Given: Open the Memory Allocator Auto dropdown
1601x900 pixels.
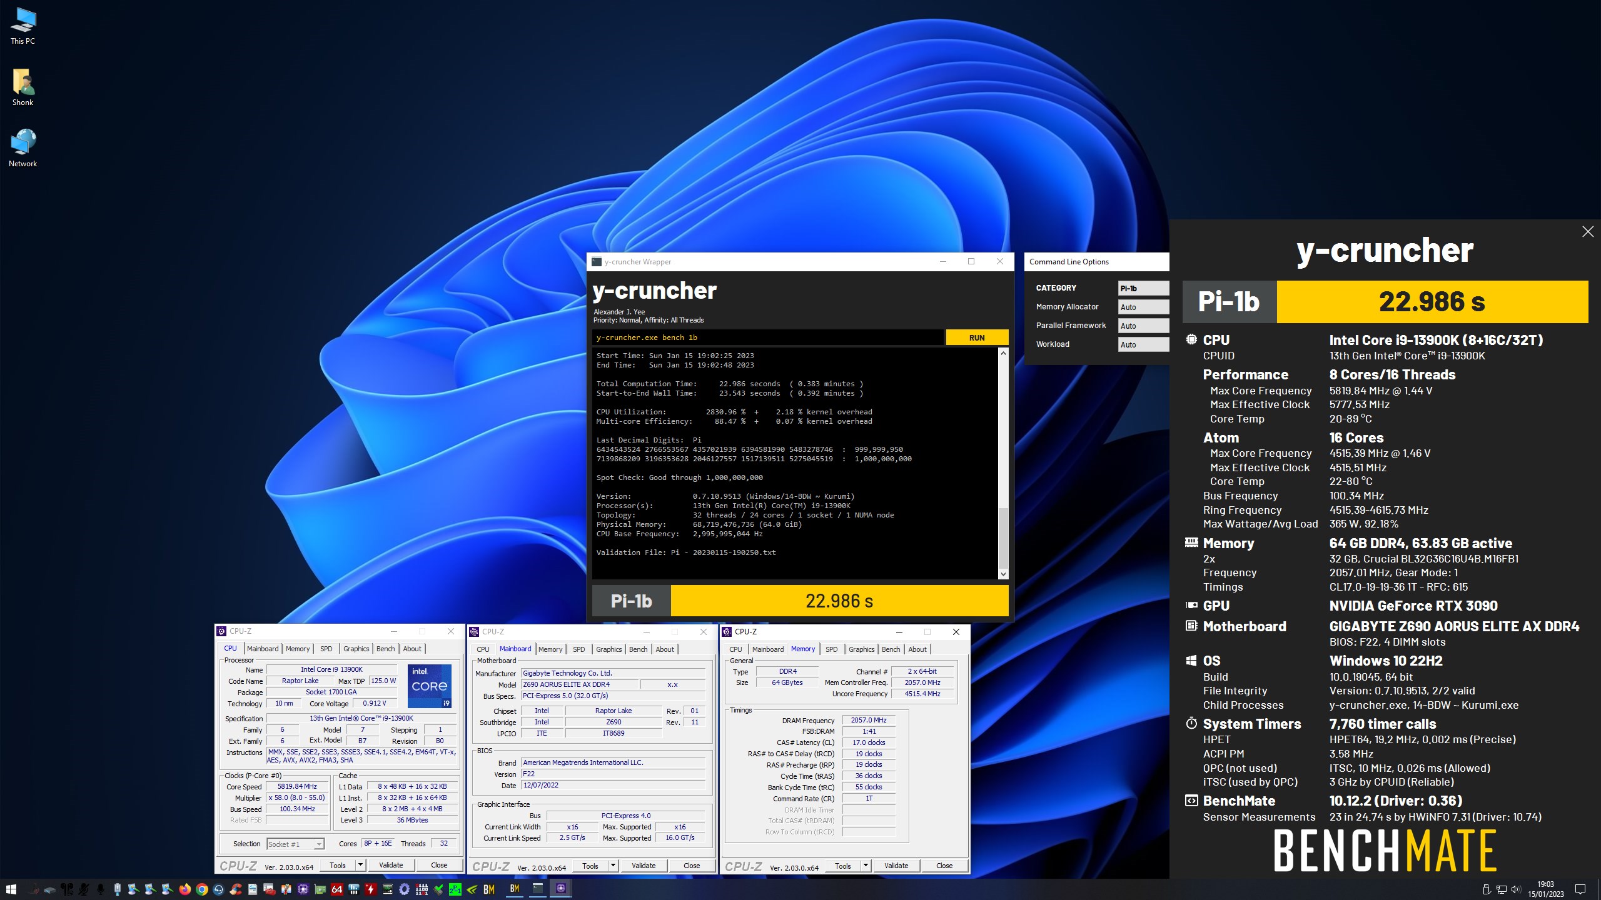Looking at the screenshot, I should [x=1143, y=307].
